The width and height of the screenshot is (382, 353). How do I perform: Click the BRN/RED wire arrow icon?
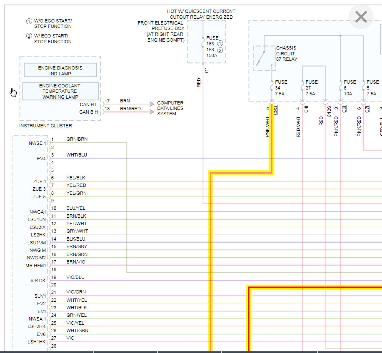152,112
